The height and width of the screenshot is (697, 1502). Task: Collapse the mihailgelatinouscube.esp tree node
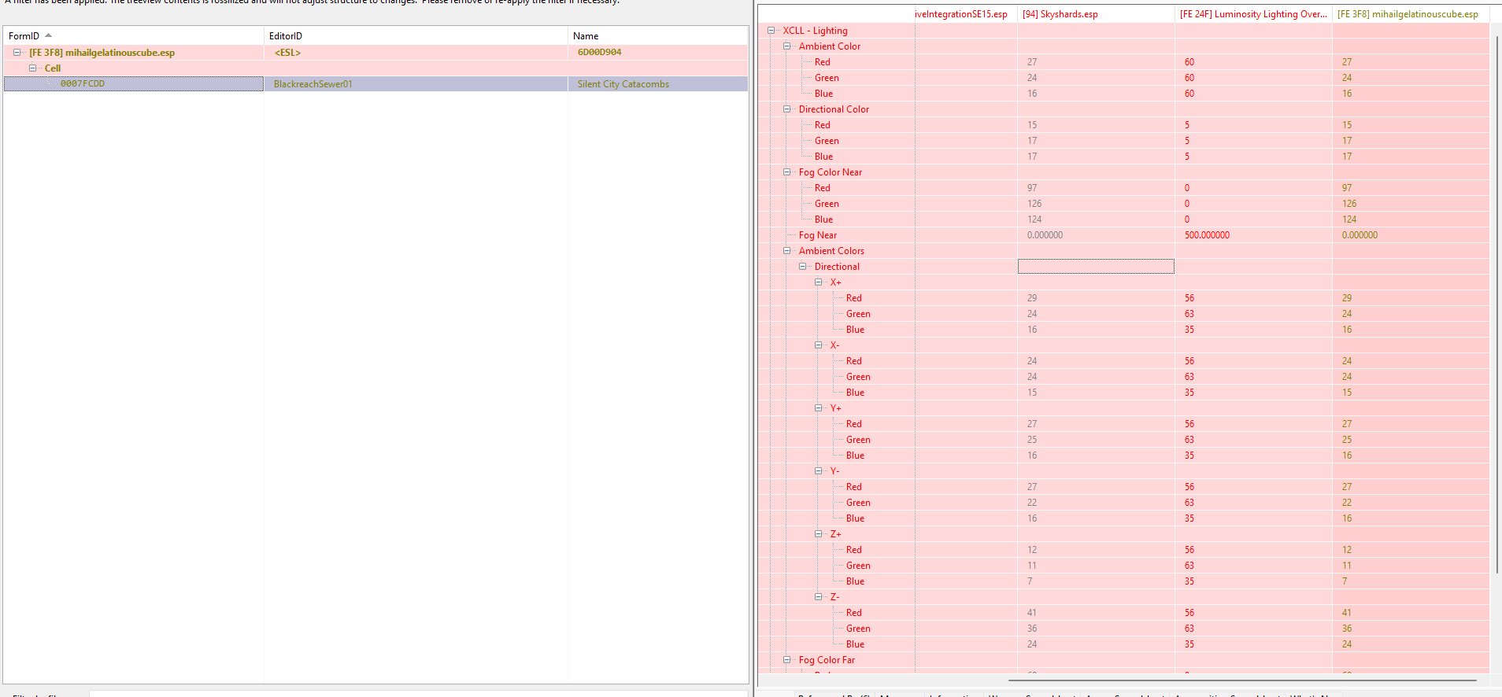17,53
